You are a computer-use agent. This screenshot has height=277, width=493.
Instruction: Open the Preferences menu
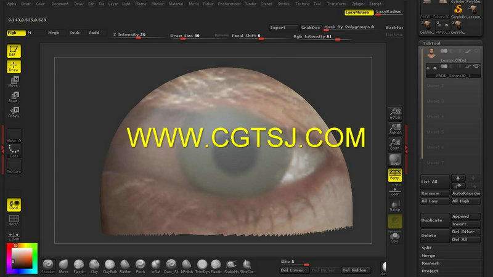(229, 4)
